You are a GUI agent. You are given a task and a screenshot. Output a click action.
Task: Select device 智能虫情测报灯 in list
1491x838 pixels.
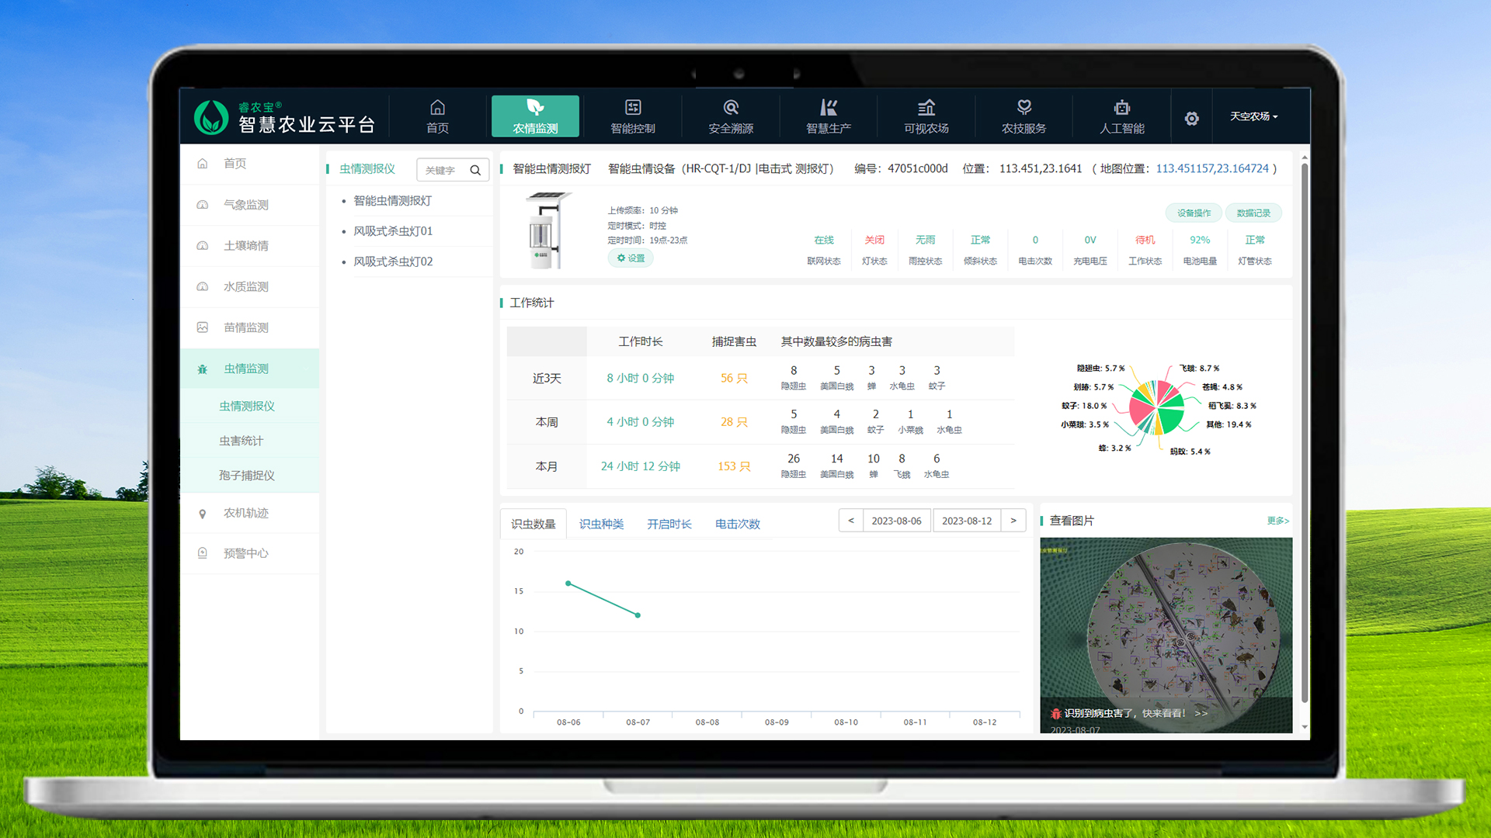(x=392, y=200)
